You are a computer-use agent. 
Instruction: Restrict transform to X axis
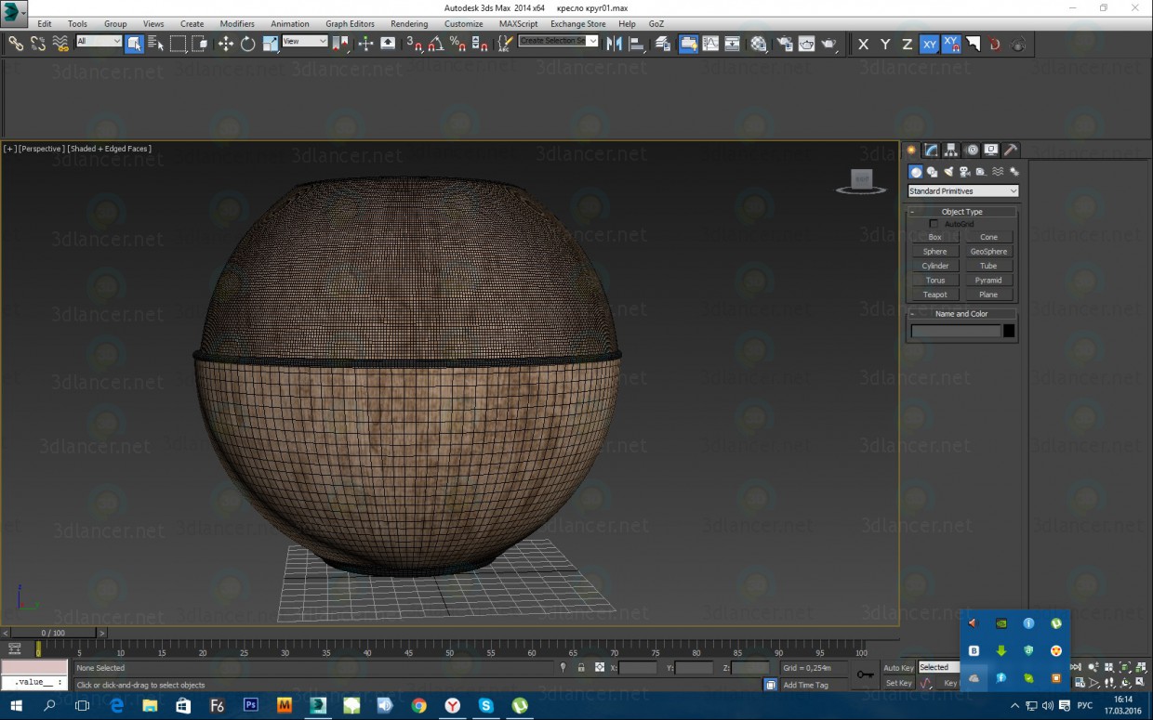pyautogui.click(x=864, y=44)
